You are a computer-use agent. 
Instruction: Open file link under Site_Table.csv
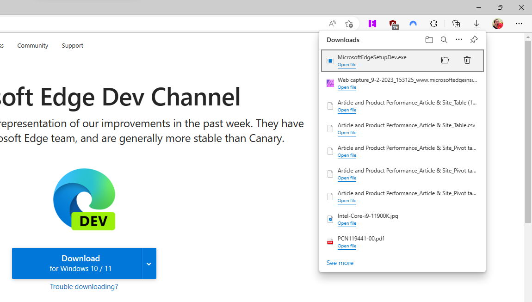[347, 133]
